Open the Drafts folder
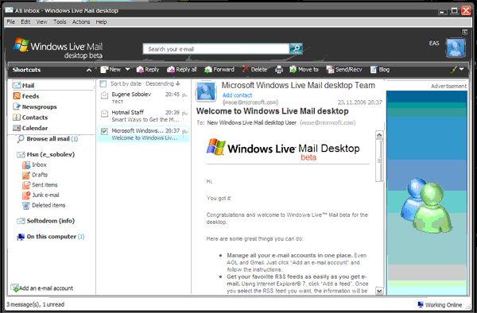 tap(35, 175)
